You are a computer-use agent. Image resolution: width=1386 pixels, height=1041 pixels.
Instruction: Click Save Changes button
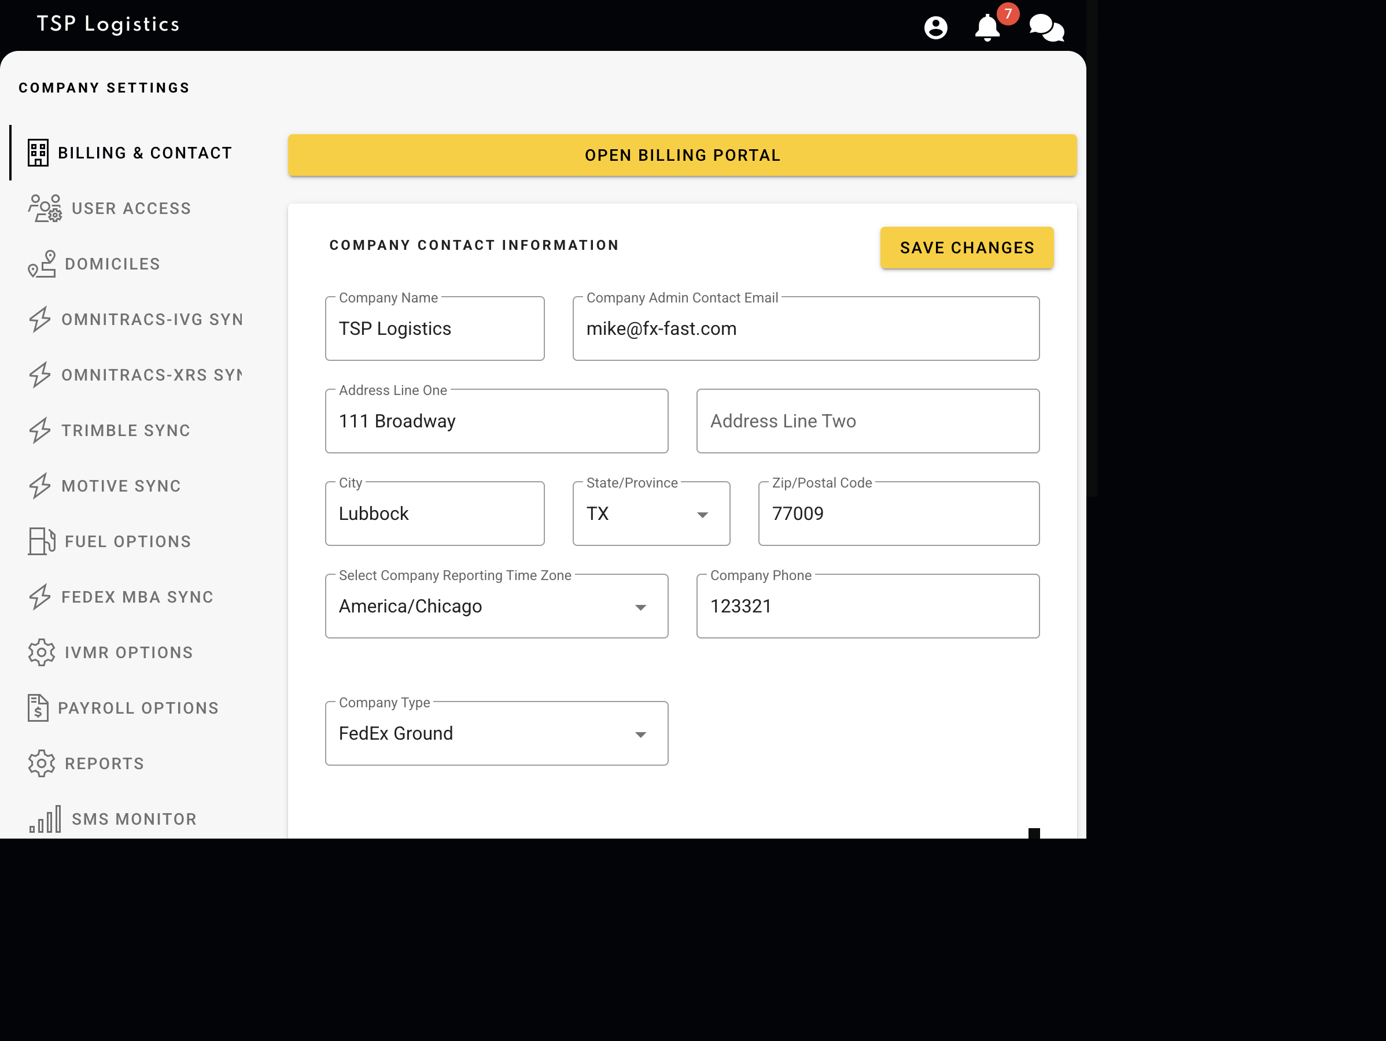pyautogui.click(x=967, y=248)
